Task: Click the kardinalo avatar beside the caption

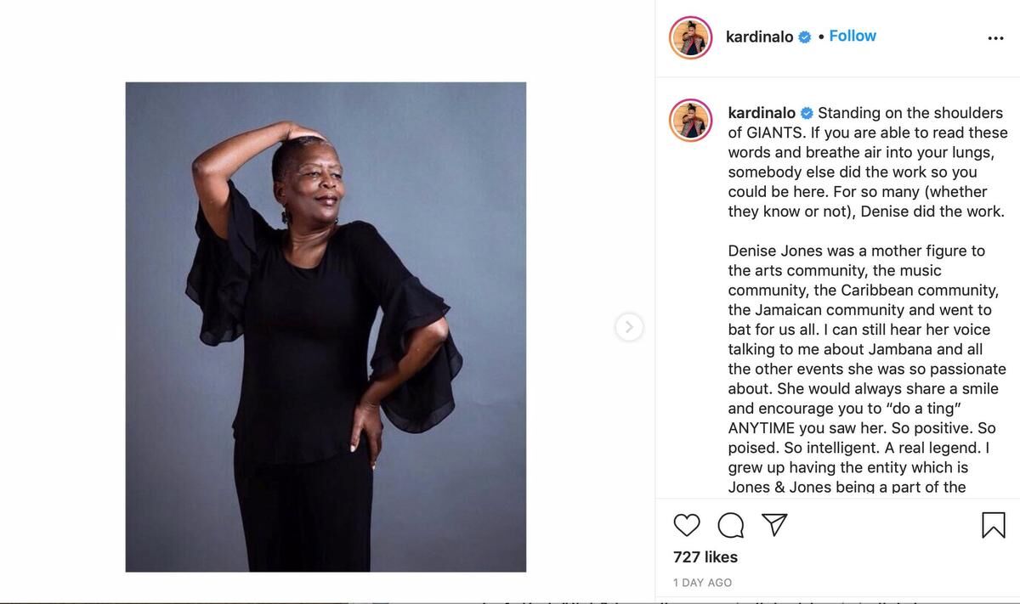Action: coord(690,120)
